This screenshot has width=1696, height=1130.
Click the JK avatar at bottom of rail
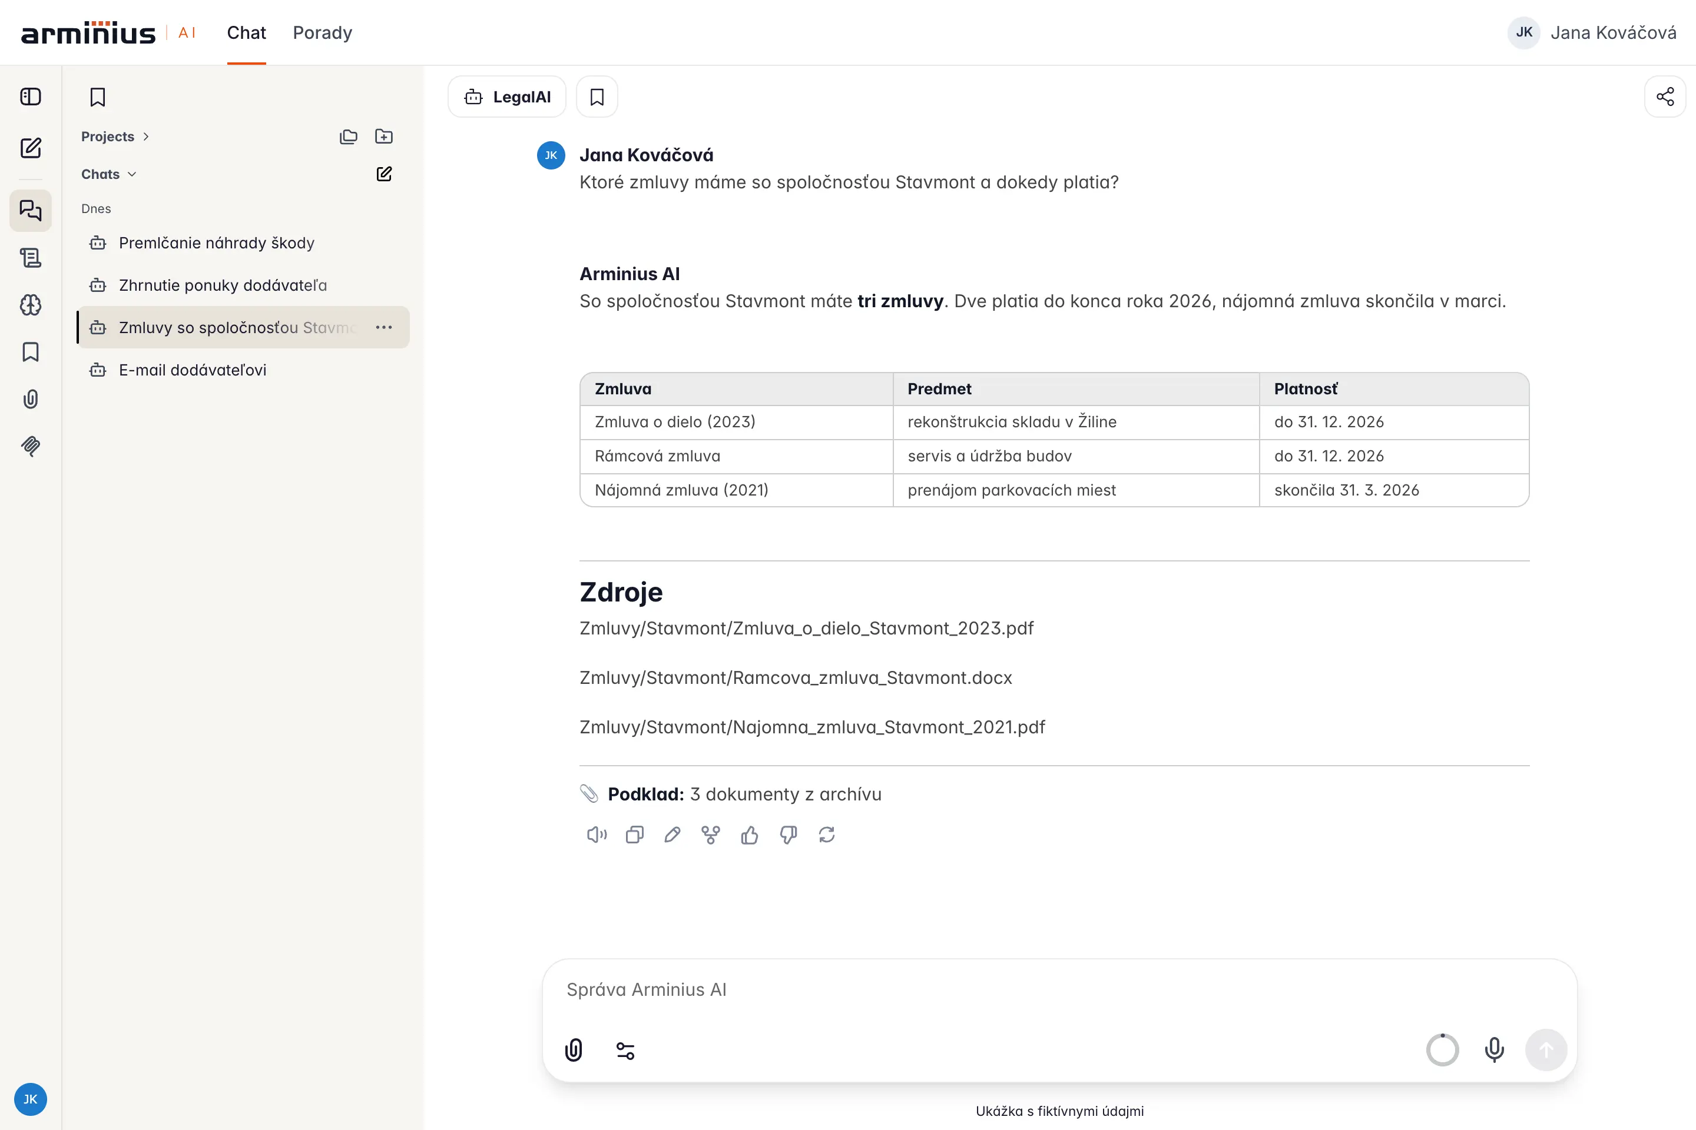[30, 1098]
